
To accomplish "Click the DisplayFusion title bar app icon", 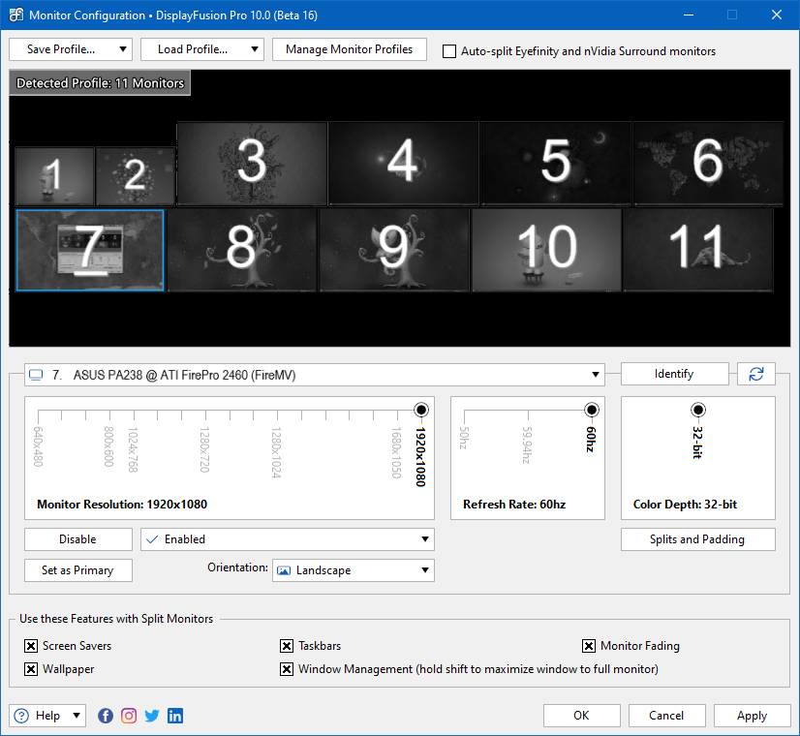I will tap(16, 15).
